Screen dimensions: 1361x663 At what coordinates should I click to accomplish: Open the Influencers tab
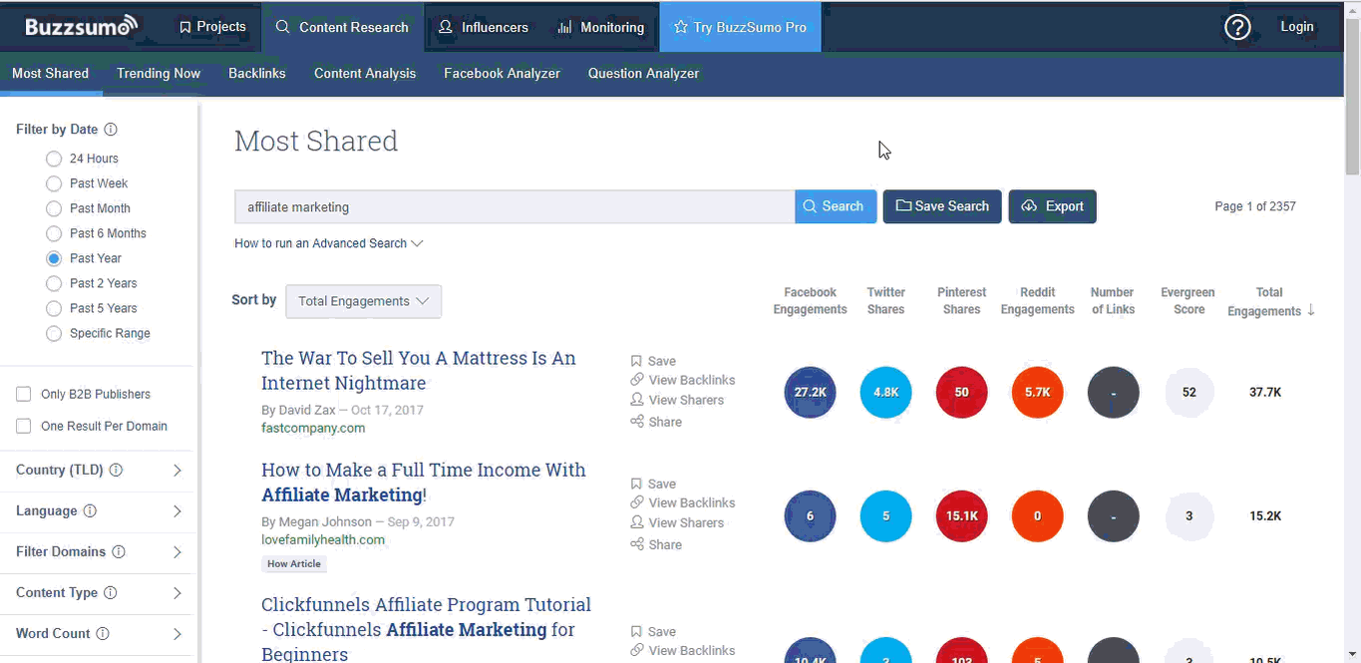pos(484,27)
